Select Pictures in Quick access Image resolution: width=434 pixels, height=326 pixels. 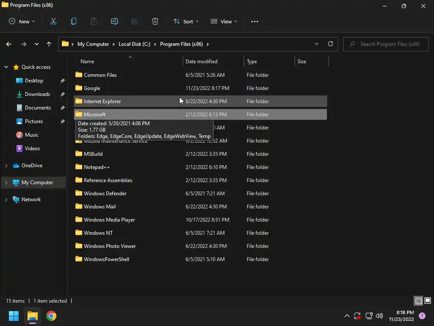click(34, 121)
